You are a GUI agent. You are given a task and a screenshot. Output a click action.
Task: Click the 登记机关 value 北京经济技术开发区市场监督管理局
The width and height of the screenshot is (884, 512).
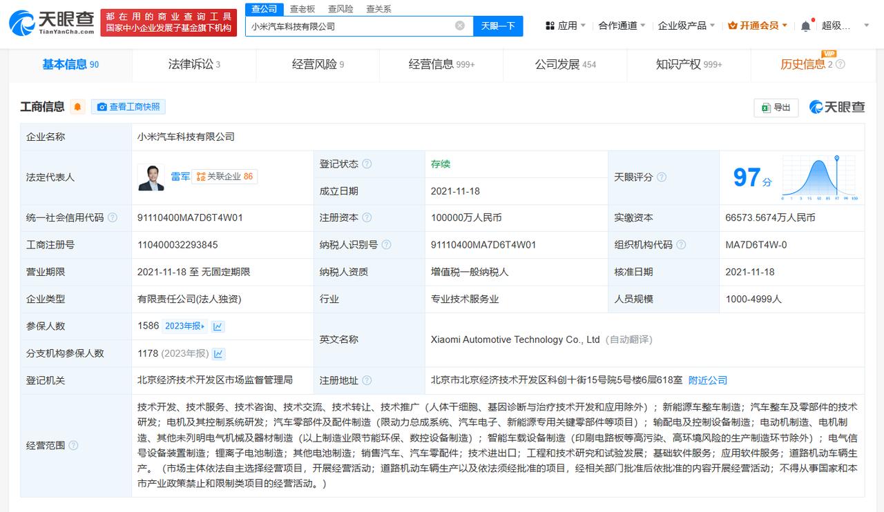[215, 381]
